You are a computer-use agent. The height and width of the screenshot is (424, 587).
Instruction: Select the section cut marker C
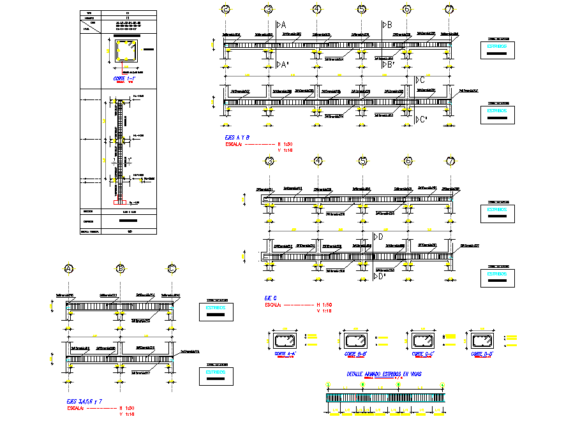click(x=421, y=80)
